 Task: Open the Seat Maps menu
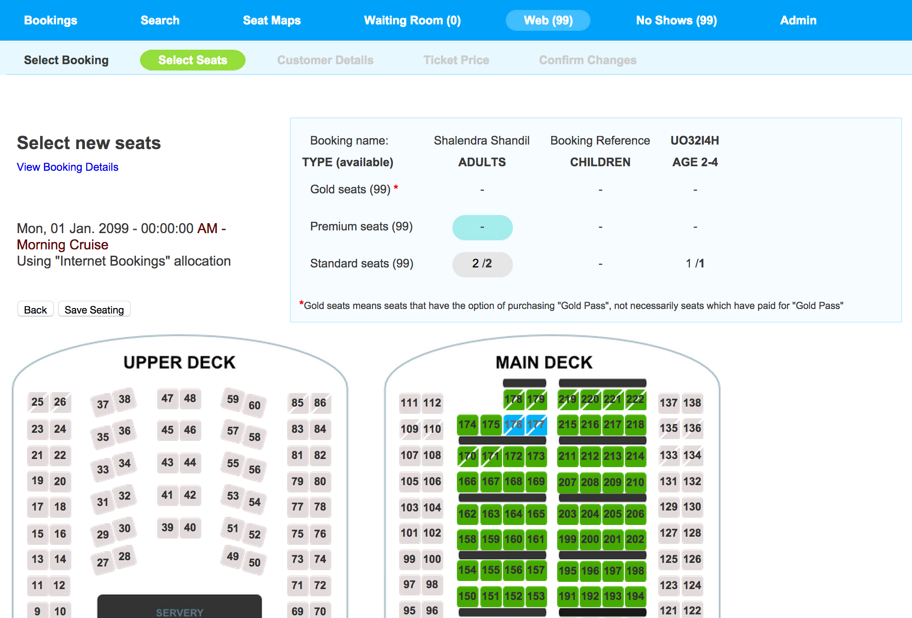pyautogui.click(x=272, y=20)
